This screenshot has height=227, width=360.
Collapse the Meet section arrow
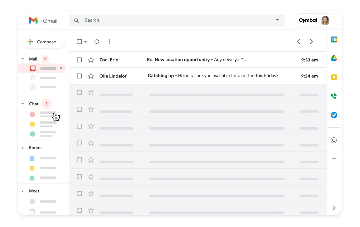click(23, 191)
